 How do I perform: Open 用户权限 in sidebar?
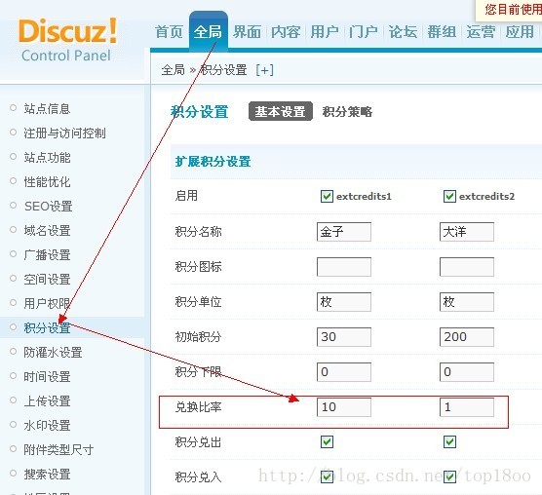47,303
